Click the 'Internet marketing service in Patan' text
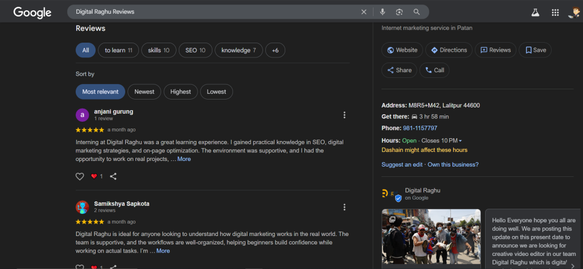The image size is (583, 269). click(427, 28)
